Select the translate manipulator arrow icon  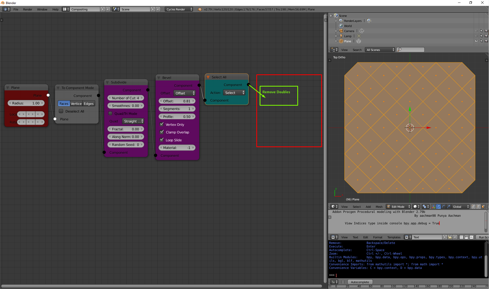(x=438, y=207)
